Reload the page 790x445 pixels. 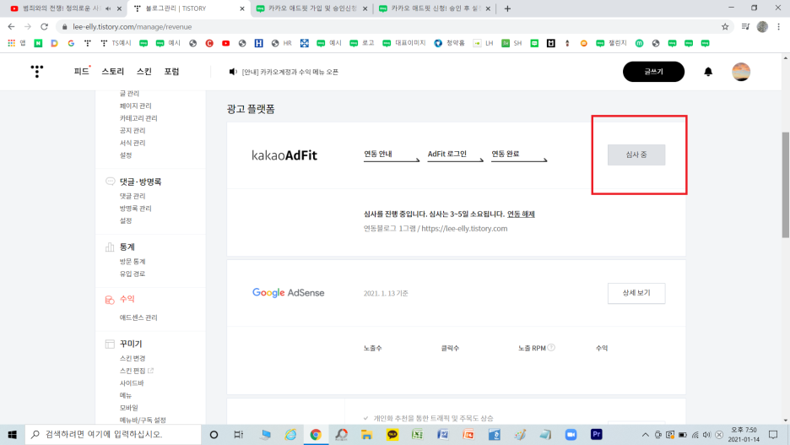point(45,27)
